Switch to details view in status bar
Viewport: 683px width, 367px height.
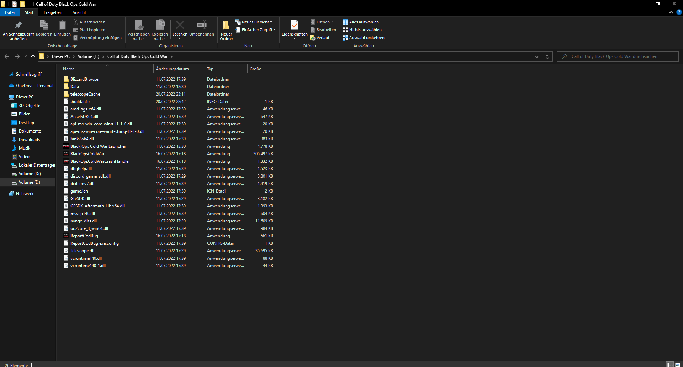tap(670, 365)
